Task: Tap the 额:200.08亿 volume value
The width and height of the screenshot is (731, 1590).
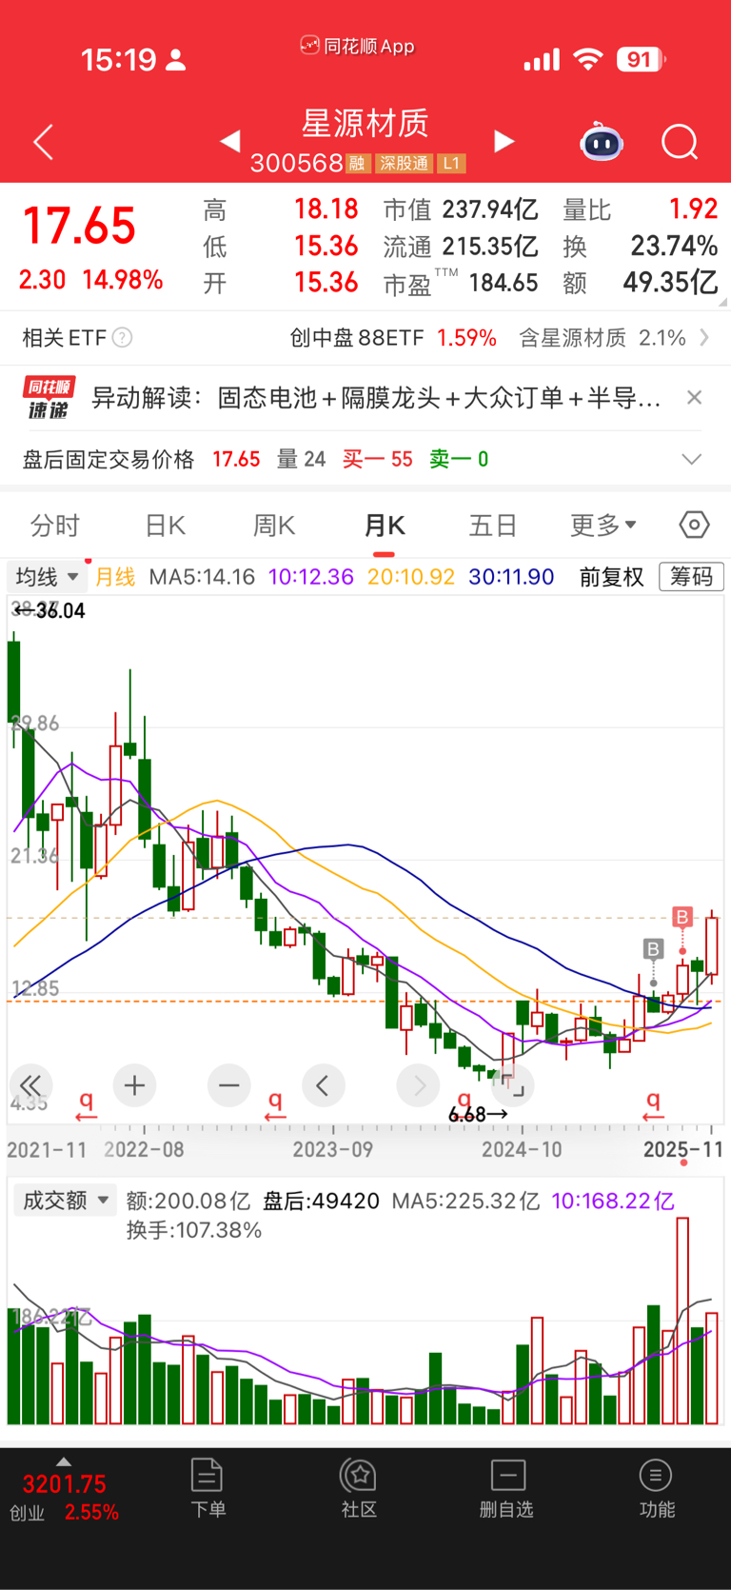Action: pyautogui.click(x=188, y=1201)
